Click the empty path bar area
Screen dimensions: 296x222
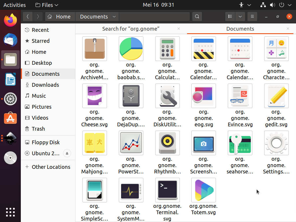pyautogui.click(x=154, y=16)
